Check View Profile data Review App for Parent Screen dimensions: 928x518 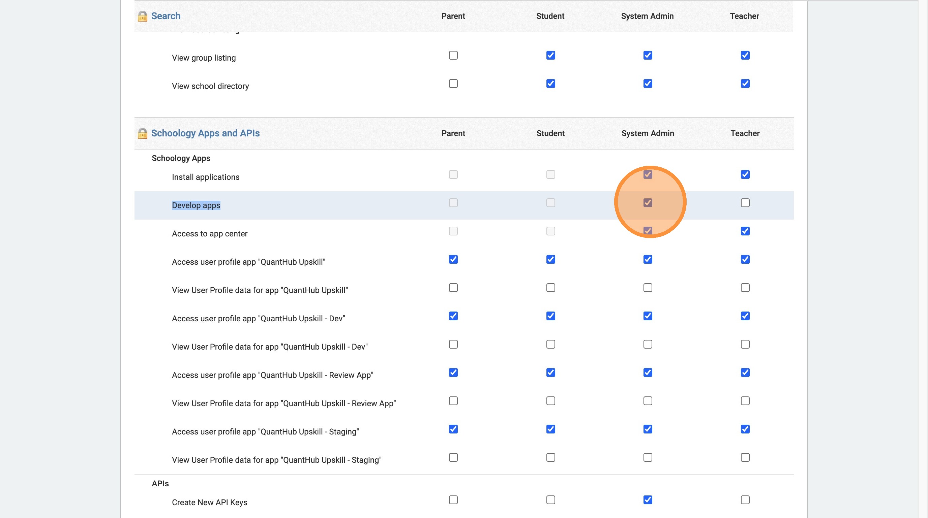[x=453, y=401]
